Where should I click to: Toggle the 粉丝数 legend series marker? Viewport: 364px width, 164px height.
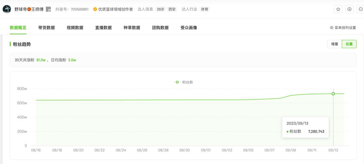point(177,82)
